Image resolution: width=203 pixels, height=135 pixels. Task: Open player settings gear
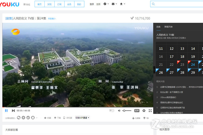(144, 110)
